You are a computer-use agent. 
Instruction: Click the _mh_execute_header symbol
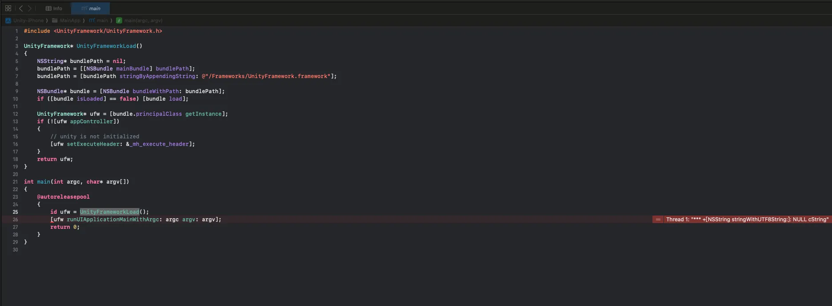(159, 144)
